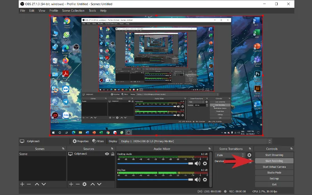The height and width of the screenshot is (195, 312).
Task: Open the Tools menu
Action: tap(92, 11)
